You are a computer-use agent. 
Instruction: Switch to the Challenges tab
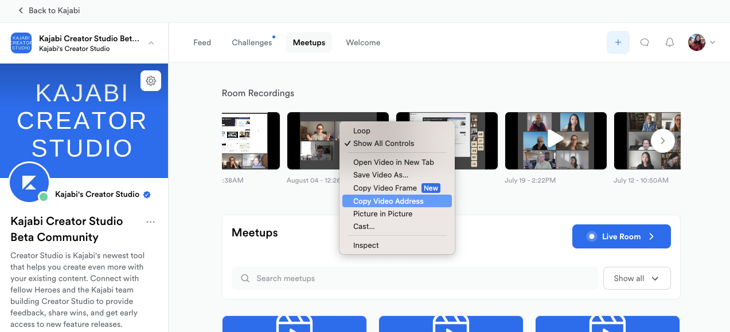point(252,42)
